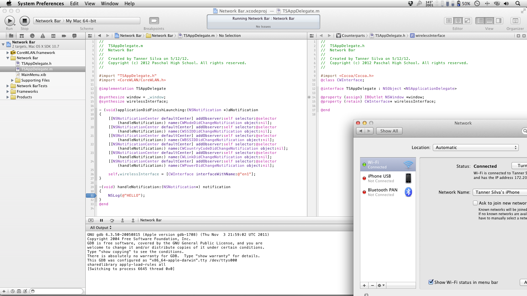Viewport: 527px width, 296px height.
Task: Expand the CoreWLAN.framework item
Action: 8,53
